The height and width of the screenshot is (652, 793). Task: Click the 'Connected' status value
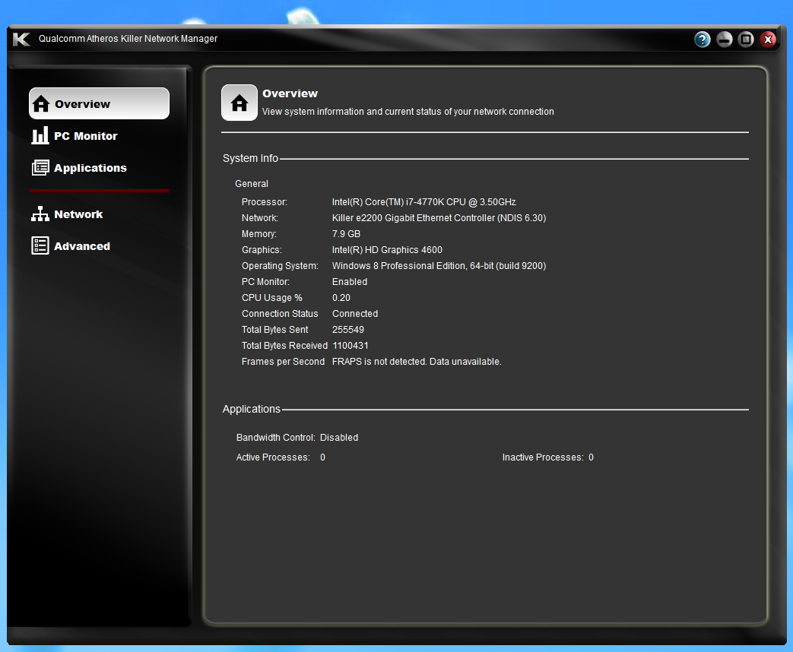click(x=354, y=314)
